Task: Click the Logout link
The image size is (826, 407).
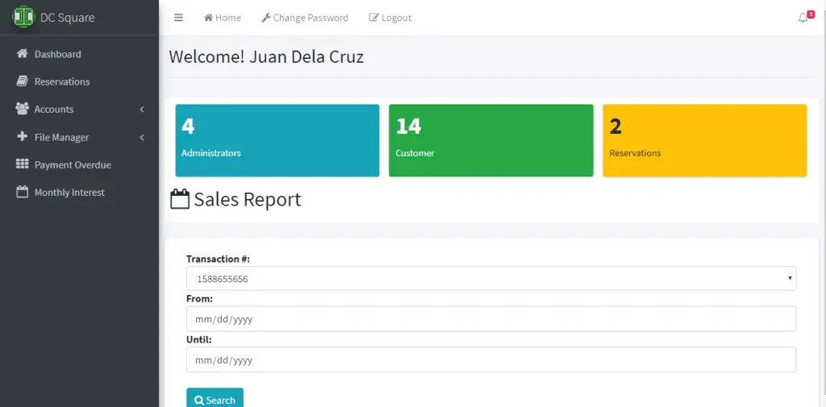Action: coord(390,18)
